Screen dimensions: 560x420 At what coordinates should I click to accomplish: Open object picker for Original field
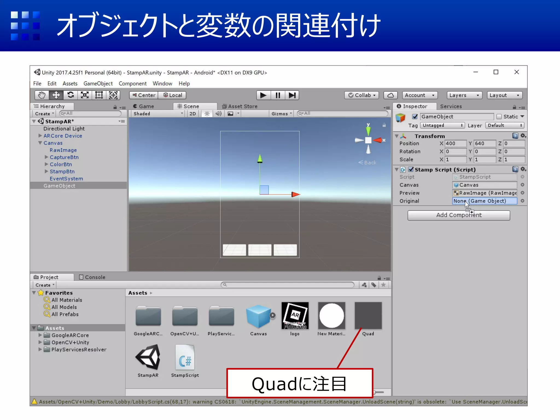pos(522,201)
